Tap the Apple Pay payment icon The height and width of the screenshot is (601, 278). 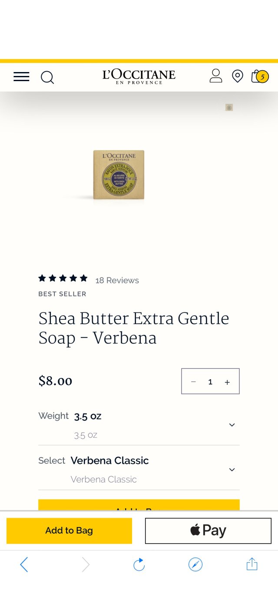[208, 530]
